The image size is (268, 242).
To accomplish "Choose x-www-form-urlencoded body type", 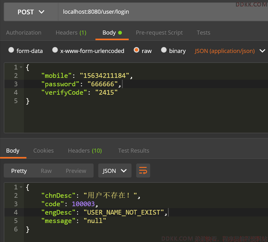I will 55,50.
